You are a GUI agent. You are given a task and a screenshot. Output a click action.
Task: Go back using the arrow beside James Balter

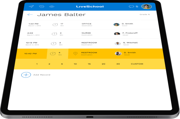point(30,15)
